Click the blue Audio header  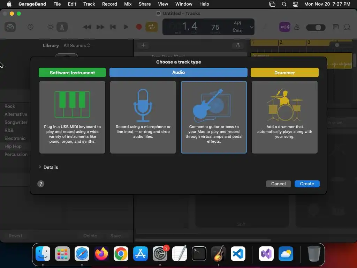tap(178, 72)
